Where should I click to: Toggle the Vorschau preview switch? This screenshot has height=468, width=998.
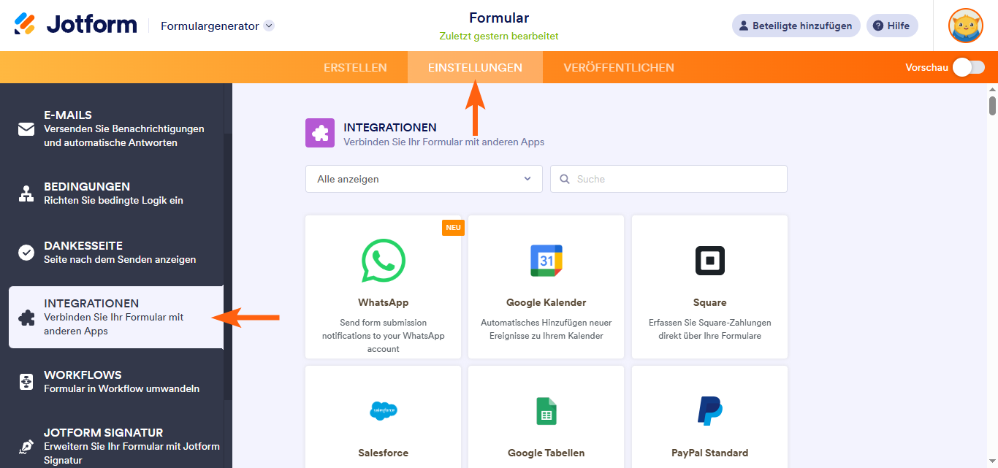tap(969, 67)
